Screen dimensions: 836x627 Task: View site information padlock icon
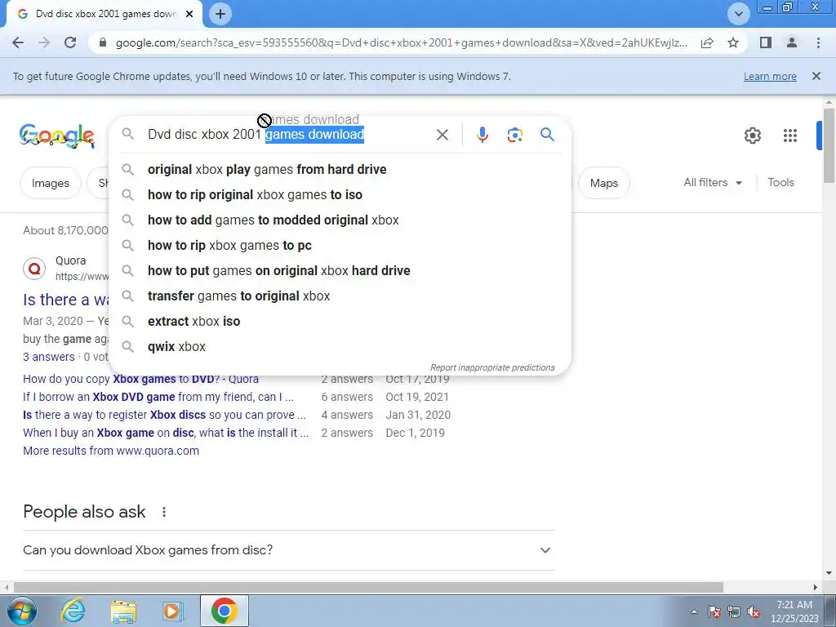coord(104,42)
